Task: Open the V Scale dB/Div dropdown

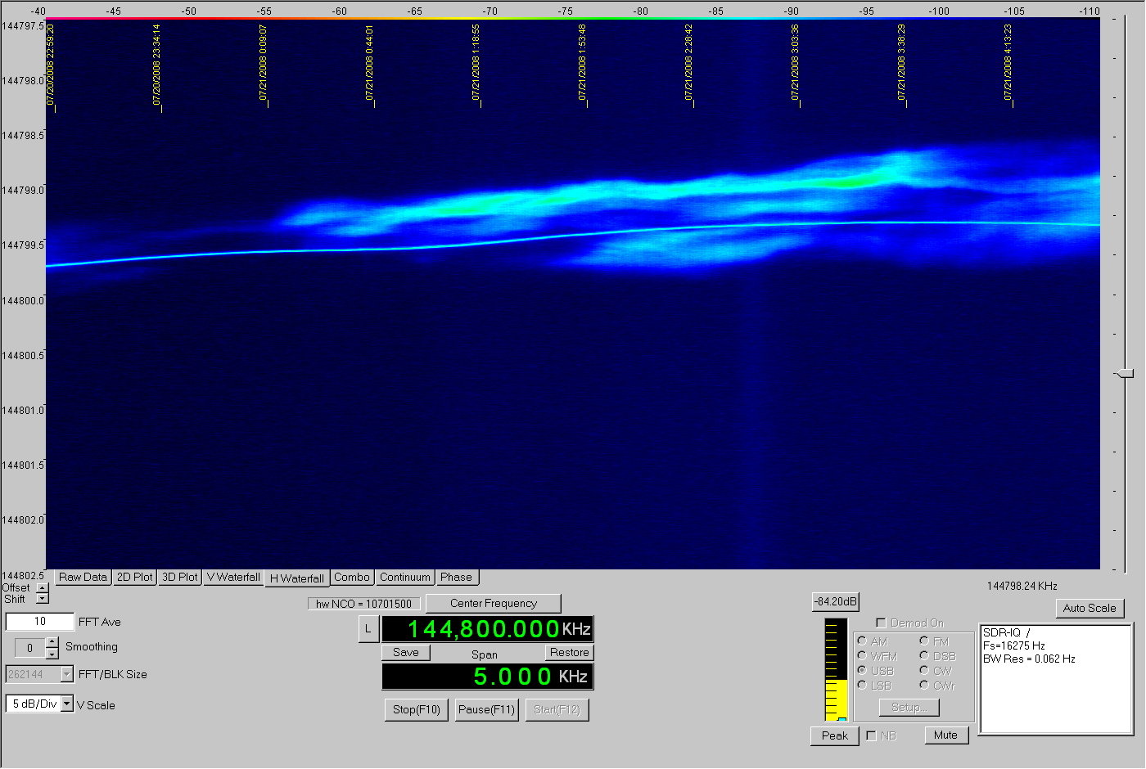Action: pyautogui.click(x=67, y=704)
